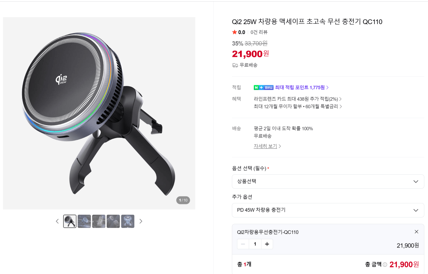Increase quantity with the plus button
This screenshot has height=274, width=428.
pyautogui.click(x=267, y=244)
